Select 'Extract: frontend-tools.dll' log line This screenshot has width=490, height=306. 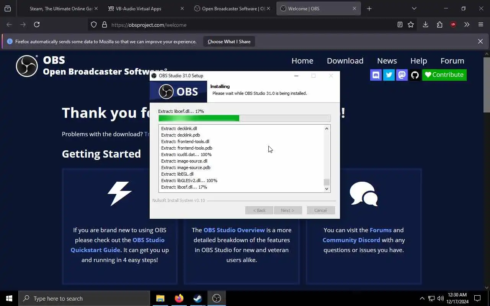tap(185, 142)
